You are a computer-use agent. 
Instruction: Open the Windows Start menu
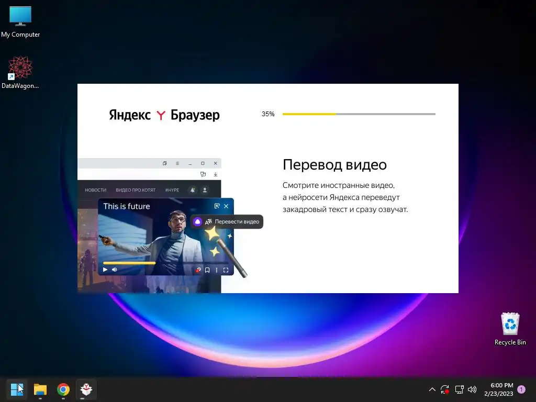[17, 389]
